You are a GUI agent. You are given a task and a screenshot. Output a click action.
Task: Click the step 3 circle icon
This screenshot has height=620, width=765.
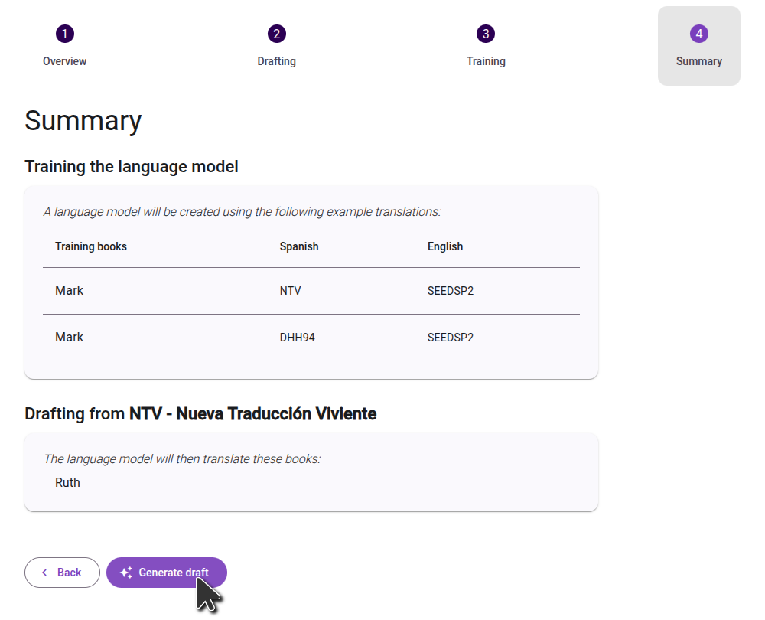coord(486,34)
